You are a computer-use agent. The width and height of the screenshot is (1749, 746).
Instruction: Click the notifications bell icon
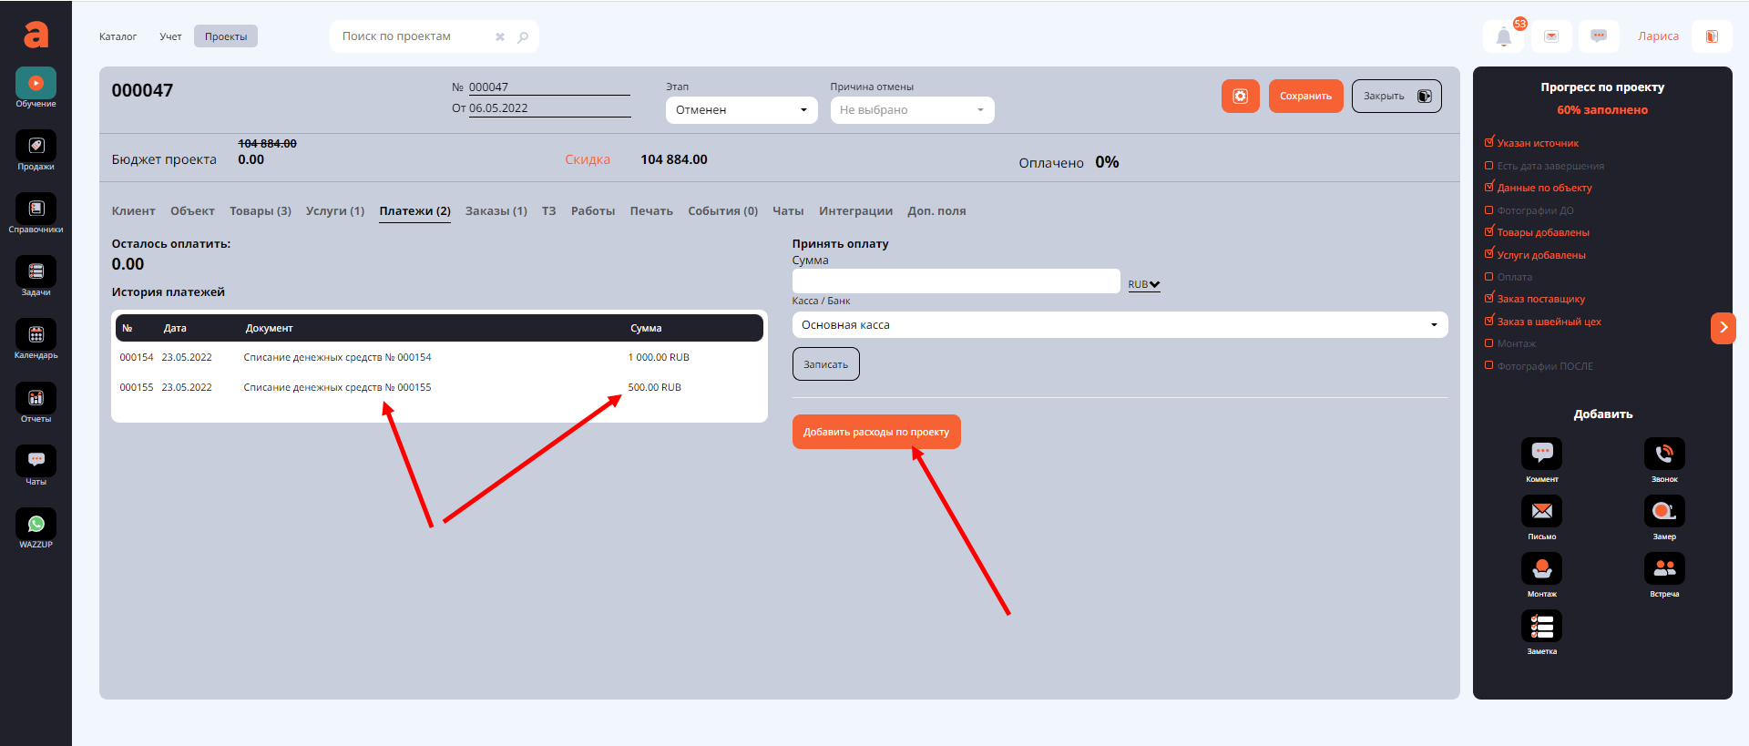click(1503, 37)
